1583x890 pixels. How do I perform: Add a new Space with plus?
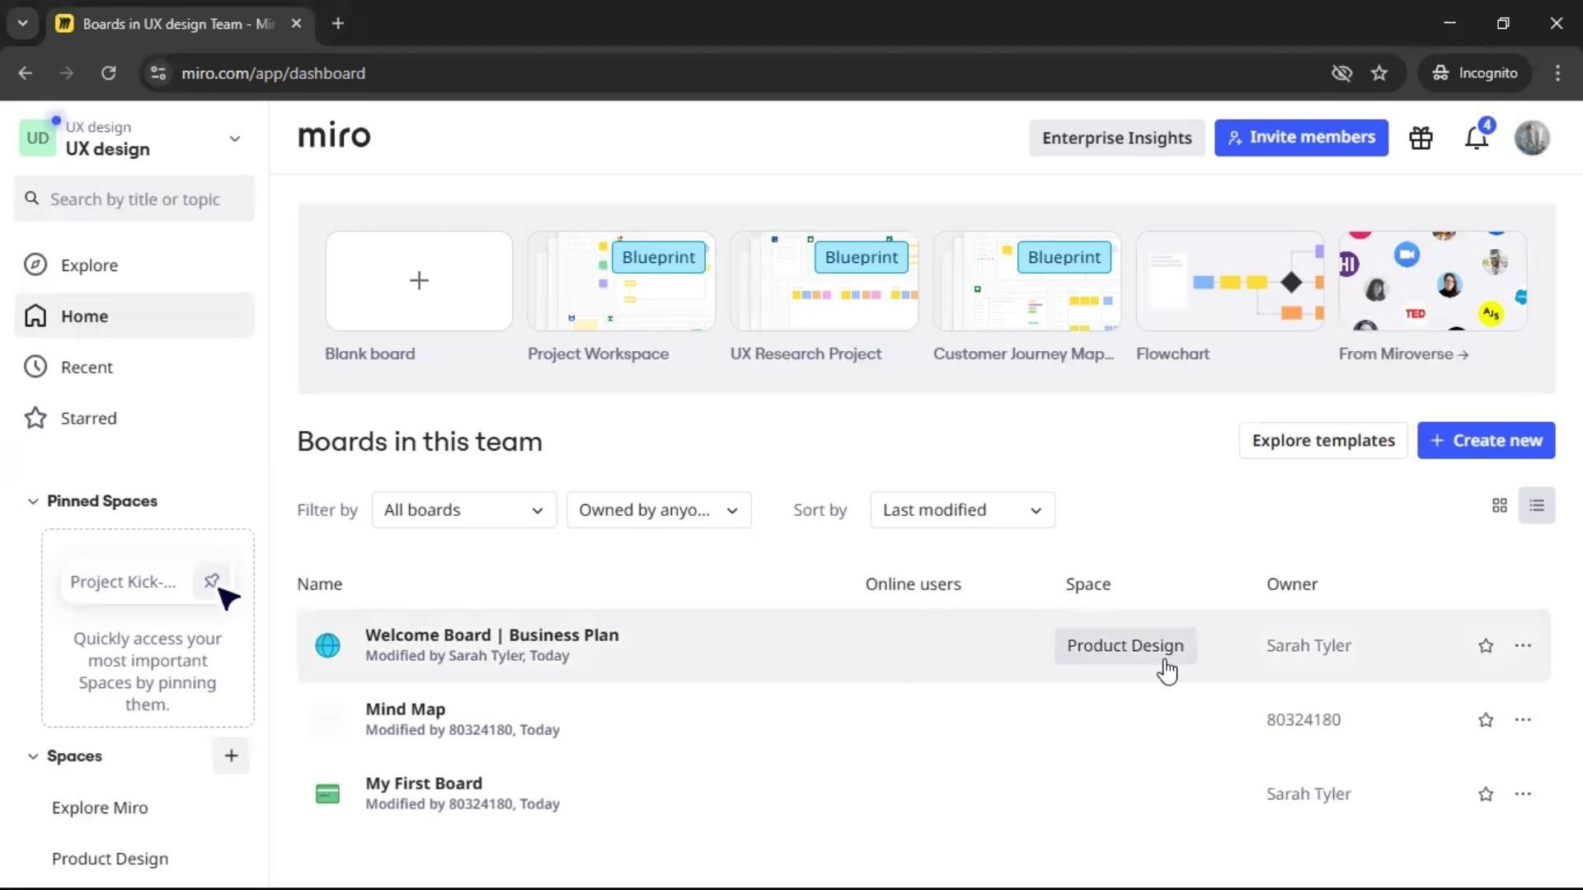click(231, 756)
